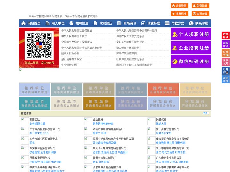Open 残疾人就业条例 link
This screenshot has width=230, height=172.
pyautogui.click(x=70, y=54)
